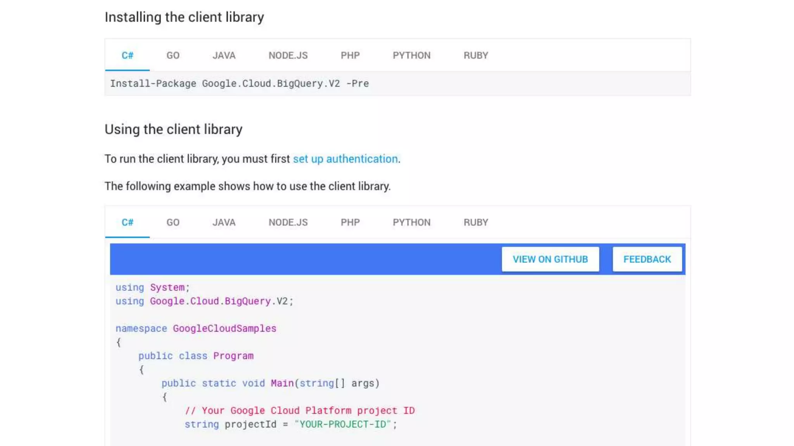This screenshot has height=446, width=794.
Task: Open the PYTHON tab in the usage example
Action: (411, 223)
